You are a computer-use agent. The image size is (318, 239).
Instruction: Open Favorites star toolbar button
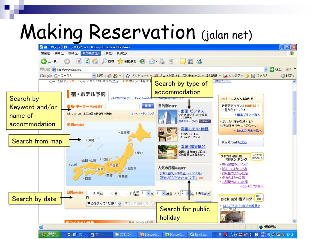click(x=127, y=61)
